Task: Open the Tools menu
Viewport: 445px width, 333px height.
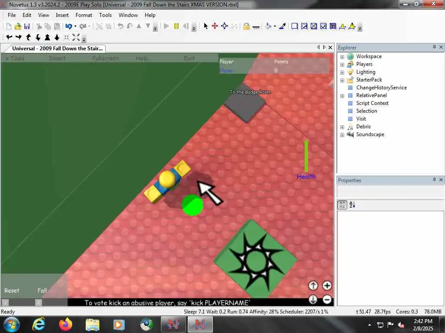Action: click(x=105, y=15)
